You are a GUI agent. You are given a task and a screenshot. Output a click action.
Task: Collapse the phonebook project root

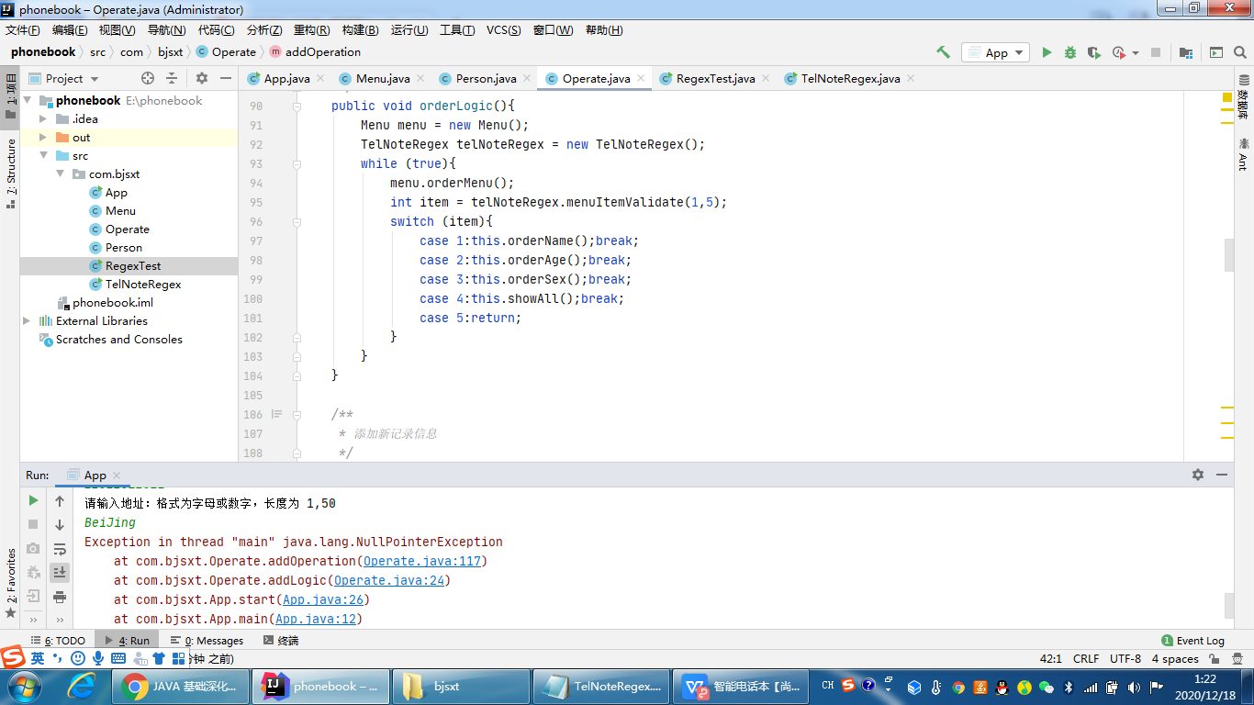coord(26,100)
